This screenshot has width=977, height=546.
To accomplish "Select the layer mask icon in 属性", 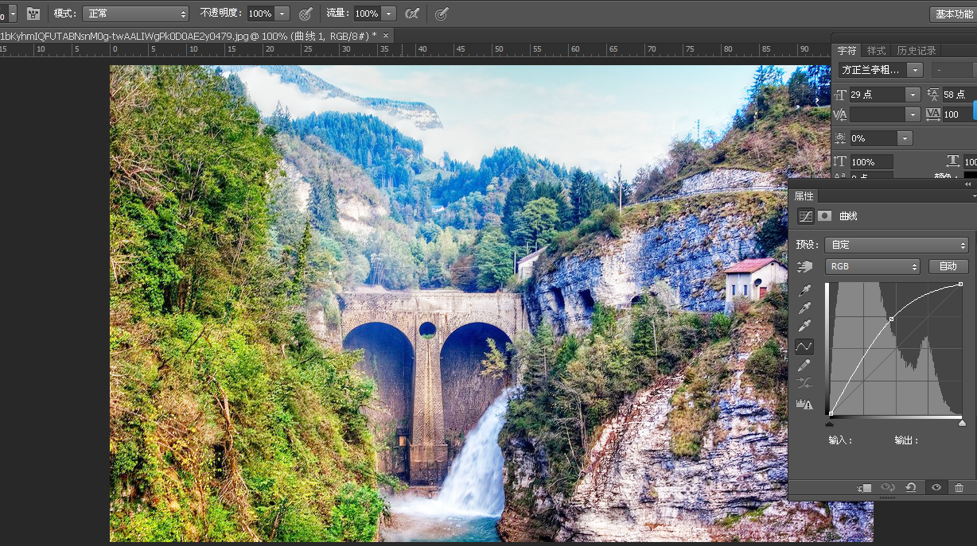I will pyautogui.click(x=825, y=215).
